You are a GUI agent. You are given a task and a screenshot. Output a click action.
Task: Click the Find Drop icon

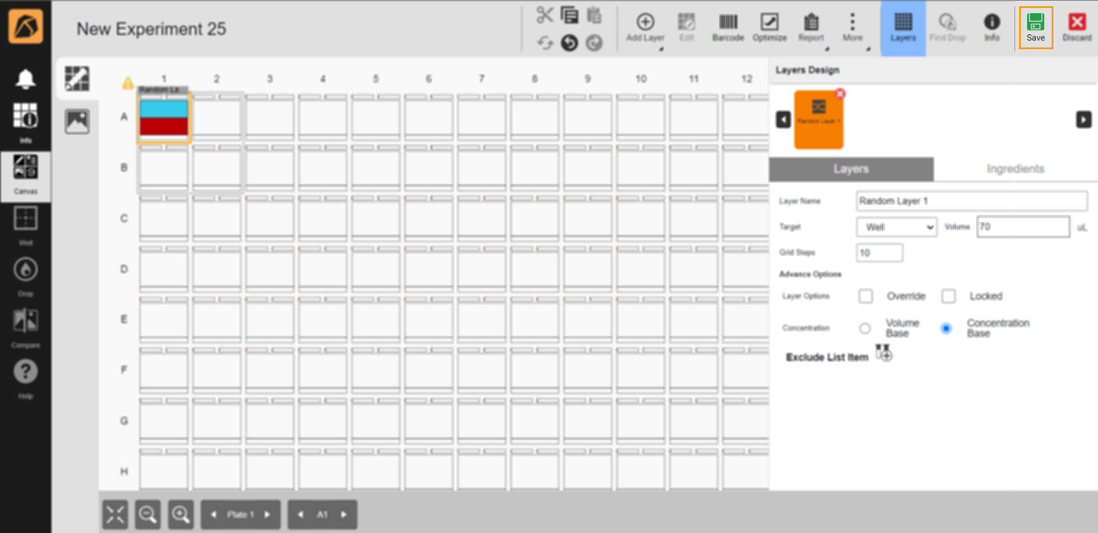point(948,28)
